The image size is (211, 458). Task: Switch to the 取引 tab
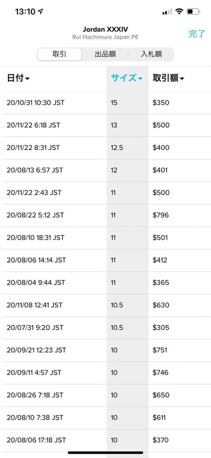(59, 54)
